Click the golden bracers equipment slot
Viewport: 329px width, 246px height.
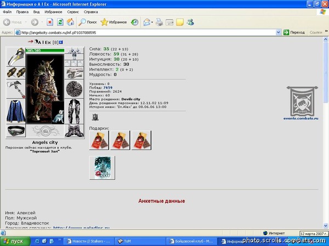pos(16,73)
